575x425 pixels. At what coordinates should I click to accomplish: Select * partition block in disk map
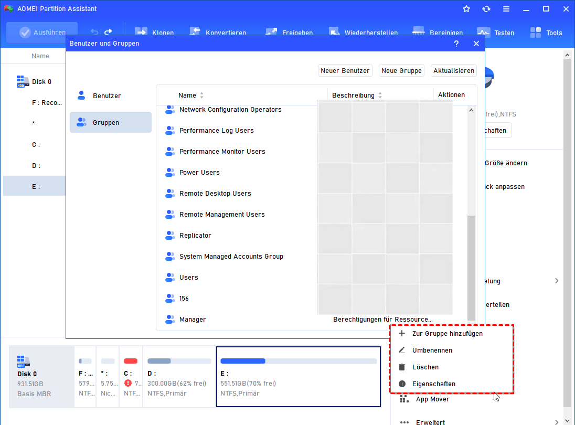click(108, 377)
